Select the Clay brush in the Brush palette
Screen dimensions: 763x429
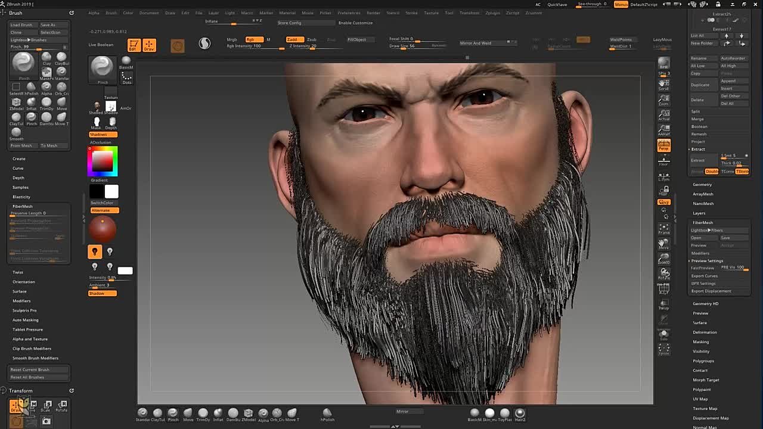pos(46,58)
